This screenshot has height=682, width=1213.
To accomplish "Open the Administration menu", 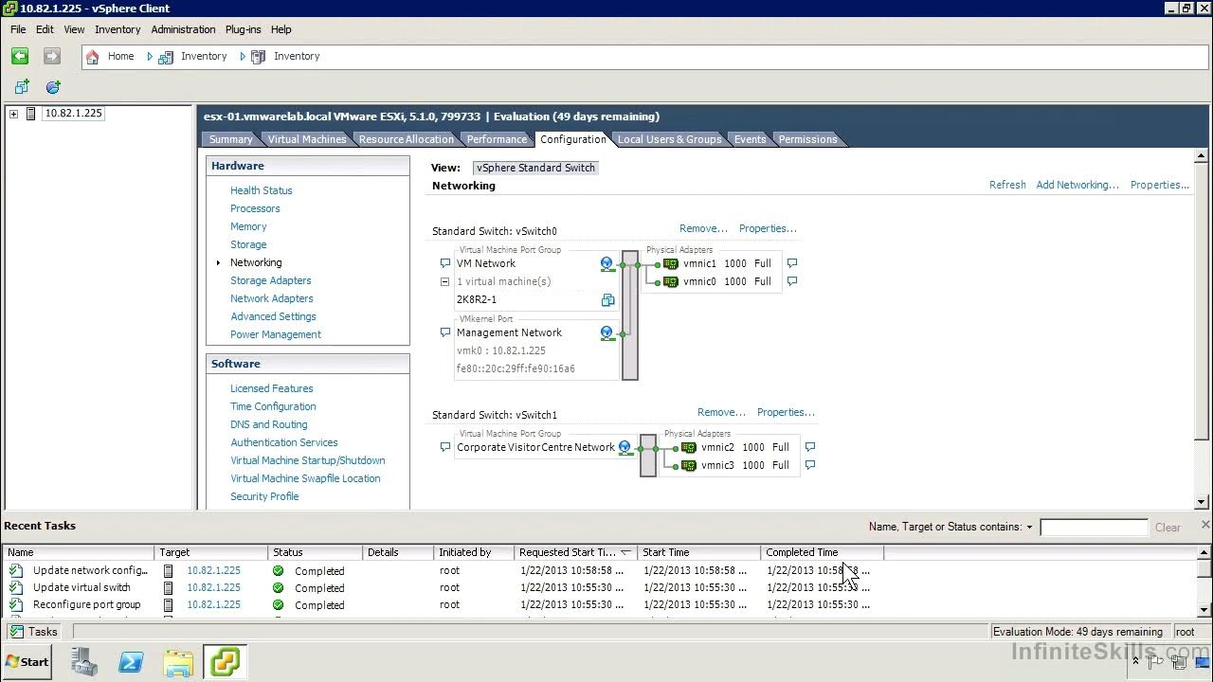I will click(x=183, y=29).
